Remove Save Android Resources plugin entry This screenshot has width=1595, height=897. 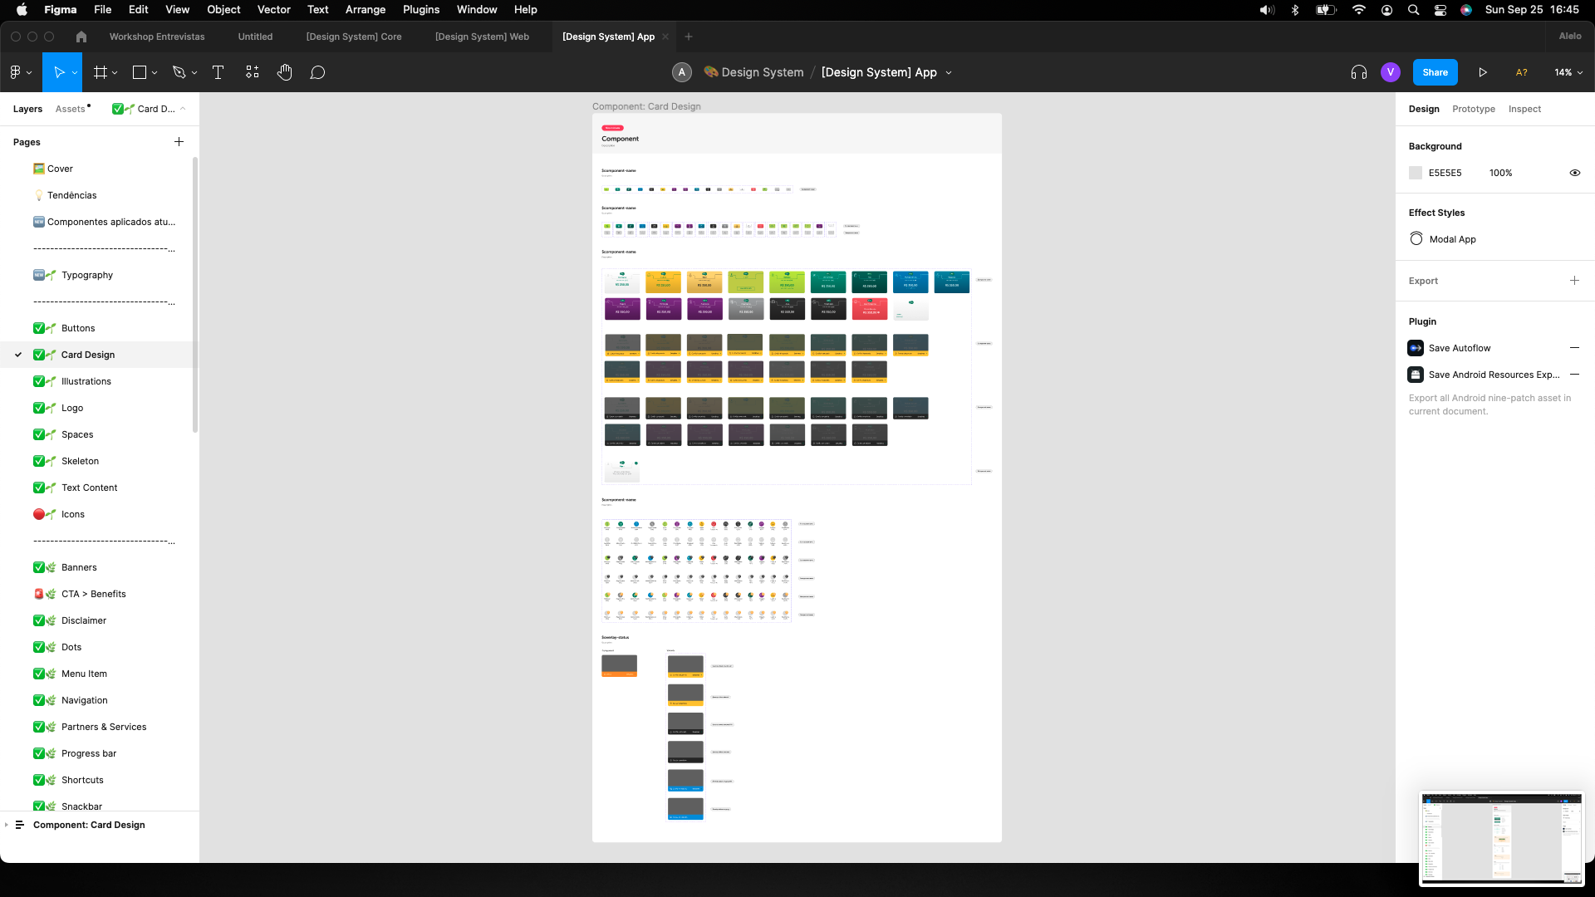1574,375
